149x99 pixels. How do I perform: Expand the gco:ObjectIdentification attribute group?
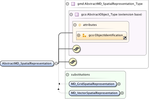pyautogui.click(x=79, y=35)
